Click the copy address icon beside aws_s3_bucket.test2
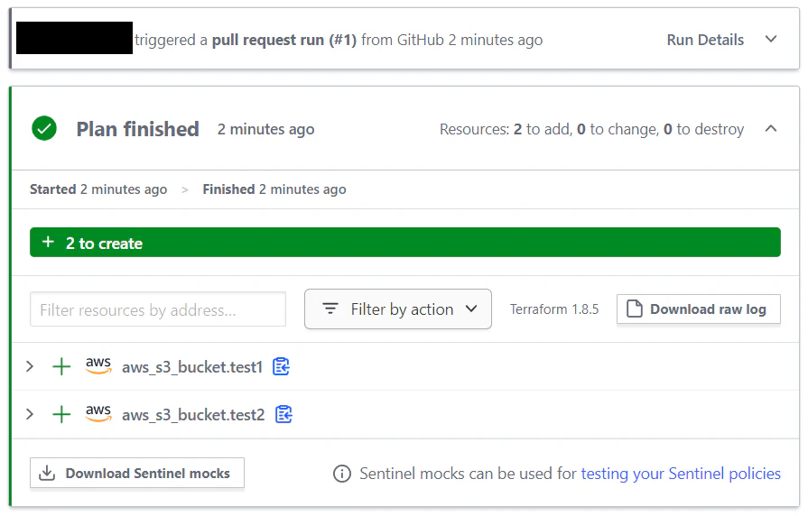Image resolution: width=808 pixels, height=516 pixels. 283,414
